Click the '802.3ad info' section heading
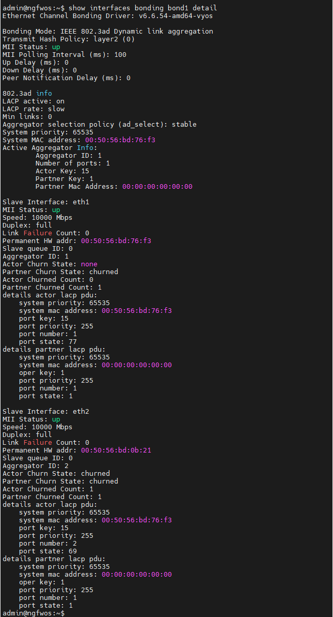 [x=27, y=93]
